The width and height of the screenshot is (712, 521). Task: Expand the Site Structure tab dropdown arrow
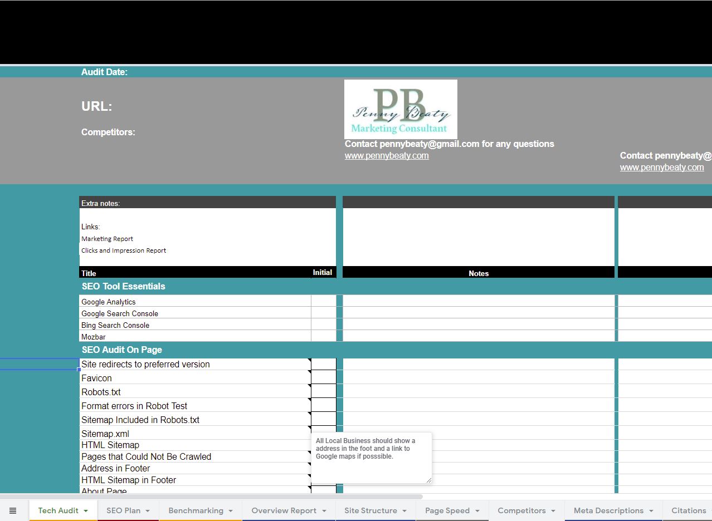(404, 511)
